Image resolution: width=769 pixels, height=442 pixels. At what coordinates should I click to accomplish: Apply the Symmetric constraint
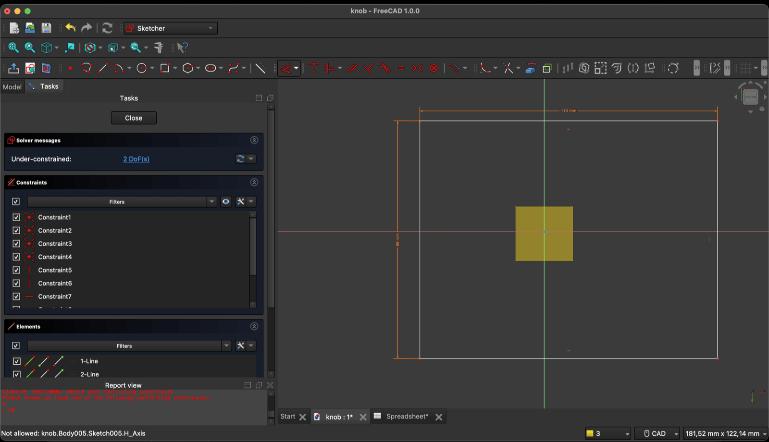click(418, 68)
